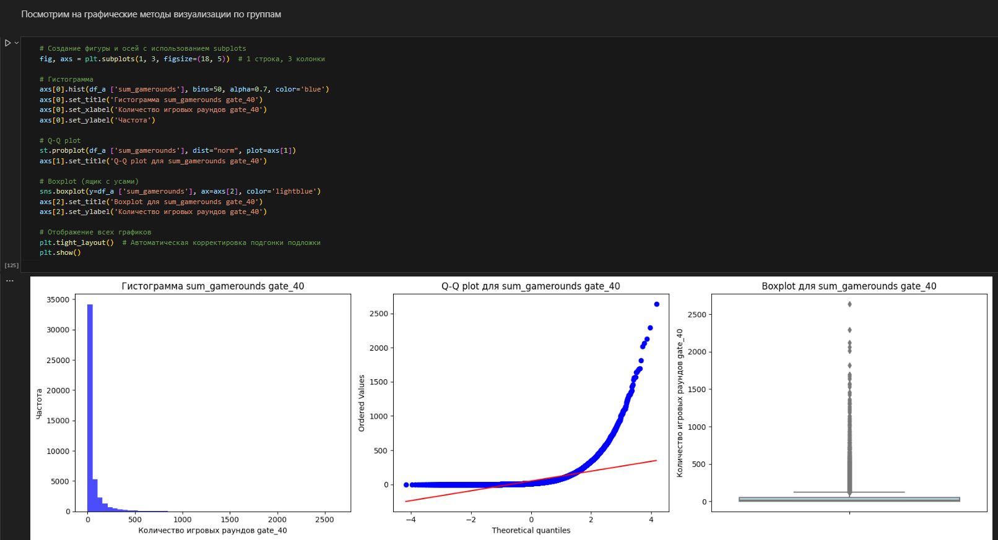This screenshot has height=540, width=998.
Task: Click the 'axs[1].set_title' code line
Action: [153, 161]
